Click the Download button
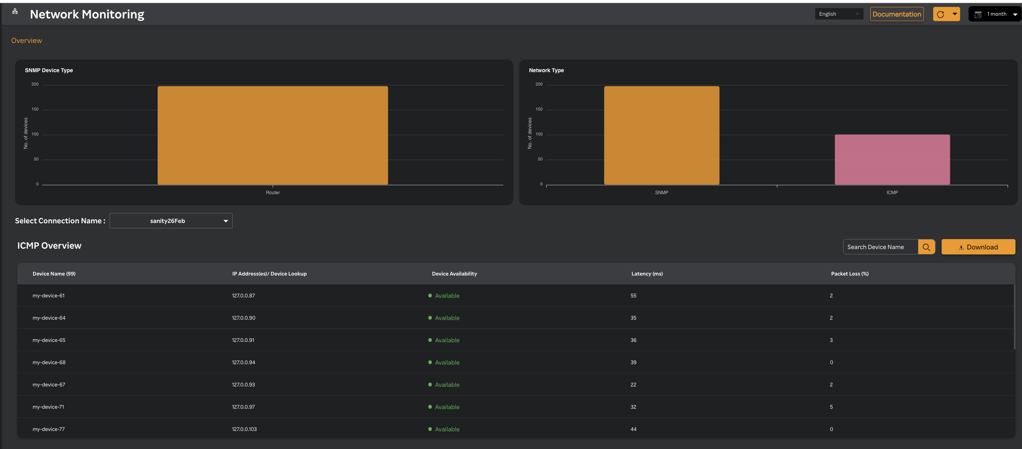 pos(978,247)
